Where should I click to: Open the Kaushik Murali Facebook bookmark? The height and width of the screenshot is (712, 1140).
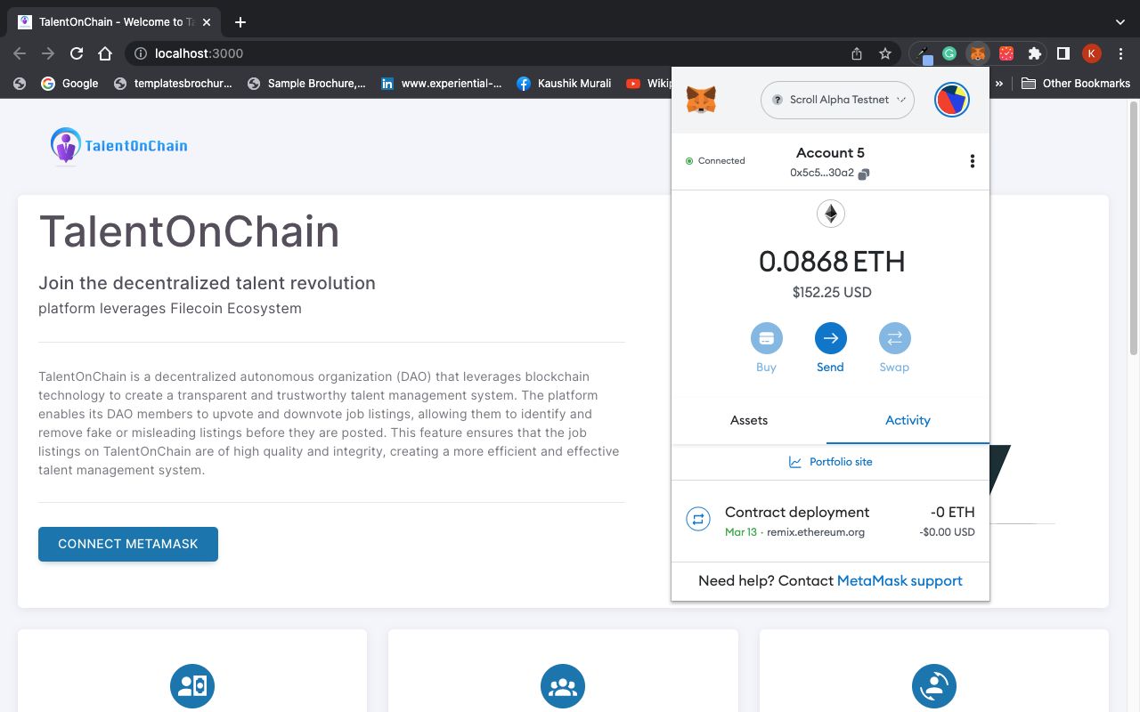click(x=564, y=83)
